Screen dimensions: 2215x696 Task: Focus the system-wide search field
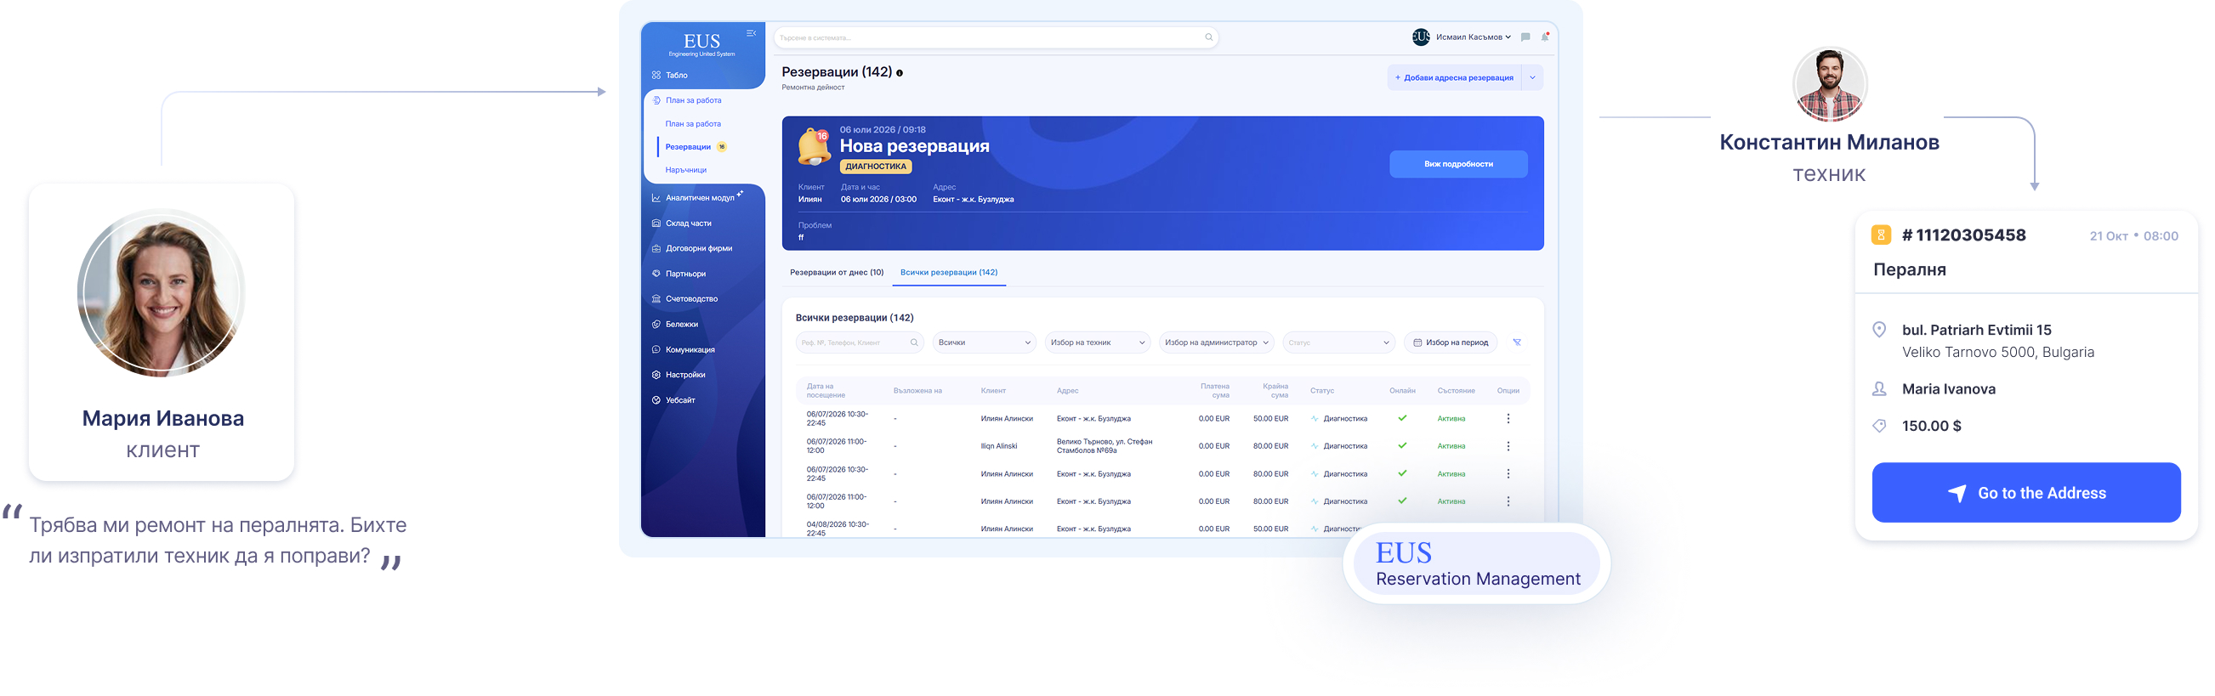point(996,37)
